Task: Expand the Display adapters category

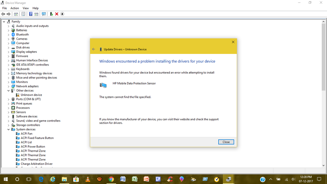Action: pyautogui.click(x=9, y=52)
